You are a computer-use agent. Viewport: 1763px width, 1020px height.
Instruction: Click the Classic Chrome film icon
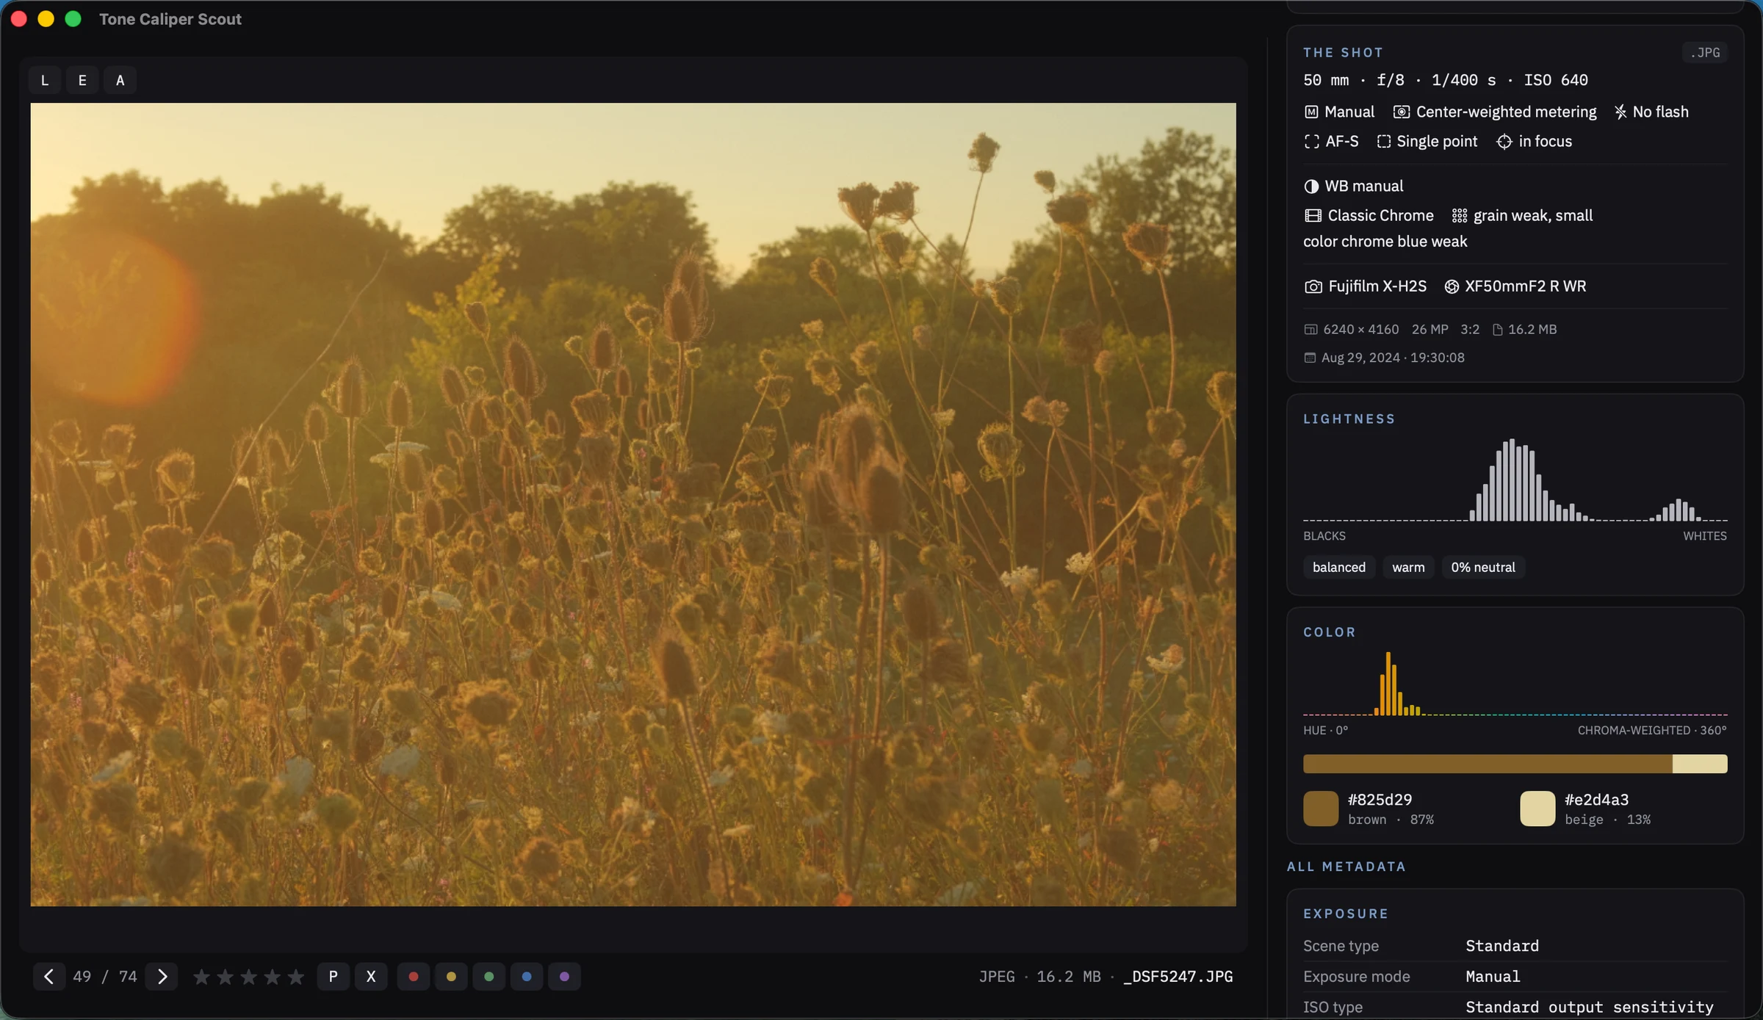pos(1313,215)
